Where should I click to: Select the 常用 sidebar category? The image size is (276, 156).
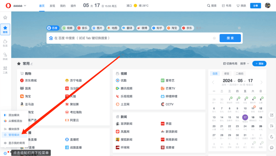click(x=5, y=29)
